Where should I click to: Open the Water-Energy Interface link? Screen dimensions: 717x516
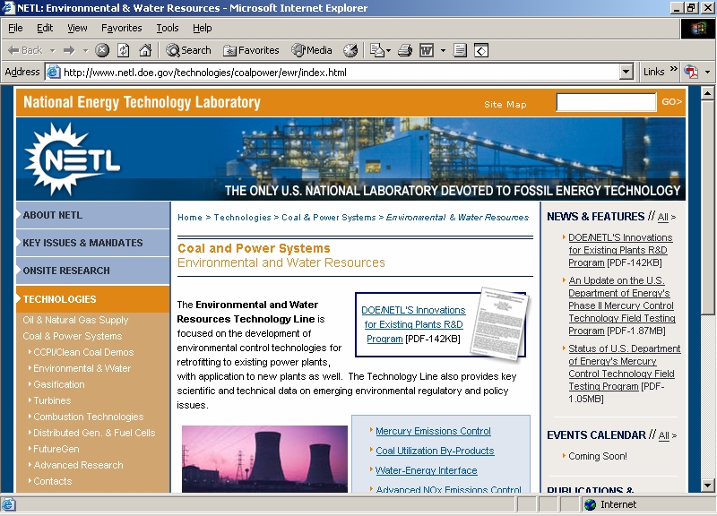tap(427, 470)
